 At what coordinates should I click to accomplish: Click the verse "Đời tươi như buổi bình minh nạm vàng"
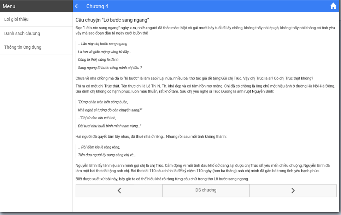pos(110,126)
